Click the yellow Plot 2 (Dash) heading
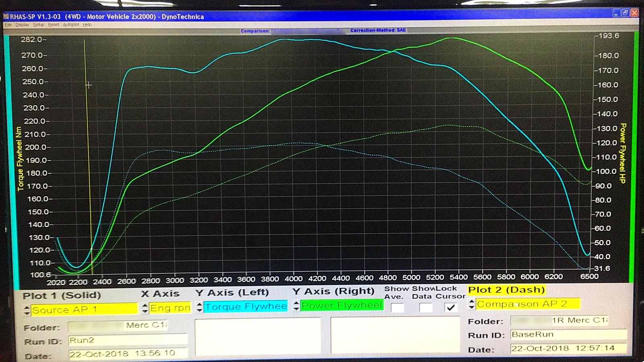The width and height of the screenshot is (644, 362). 506,290
